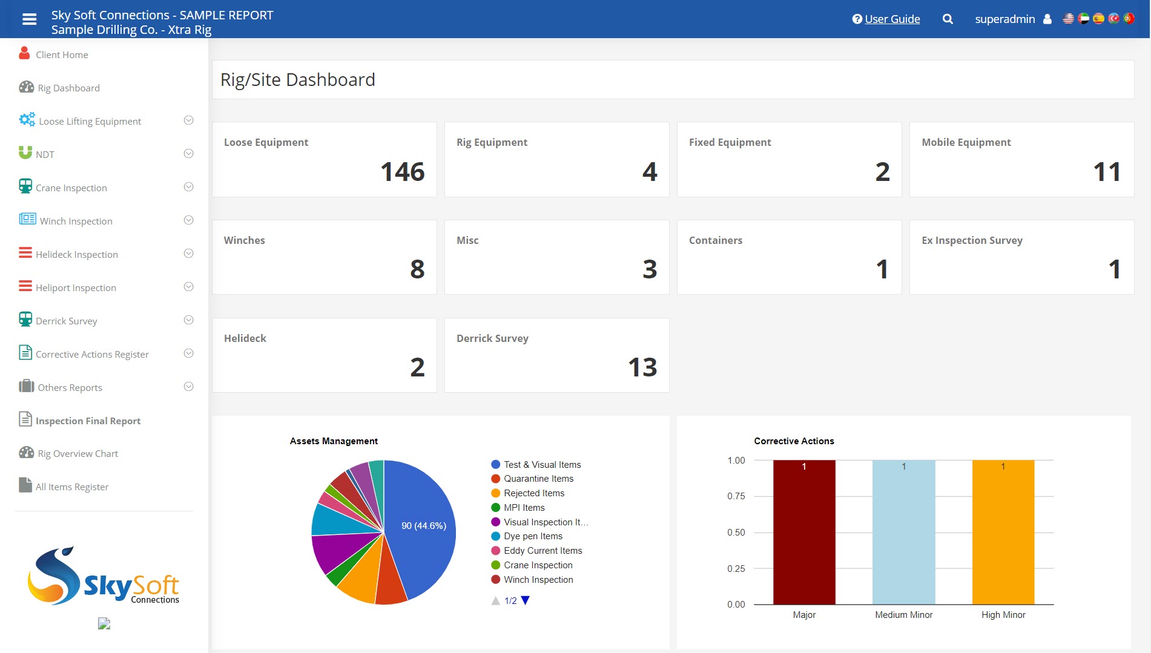Open the NDT section icon
This screenshot has width=1151, height=653.
pyautogui.click(x=25, y=154)
